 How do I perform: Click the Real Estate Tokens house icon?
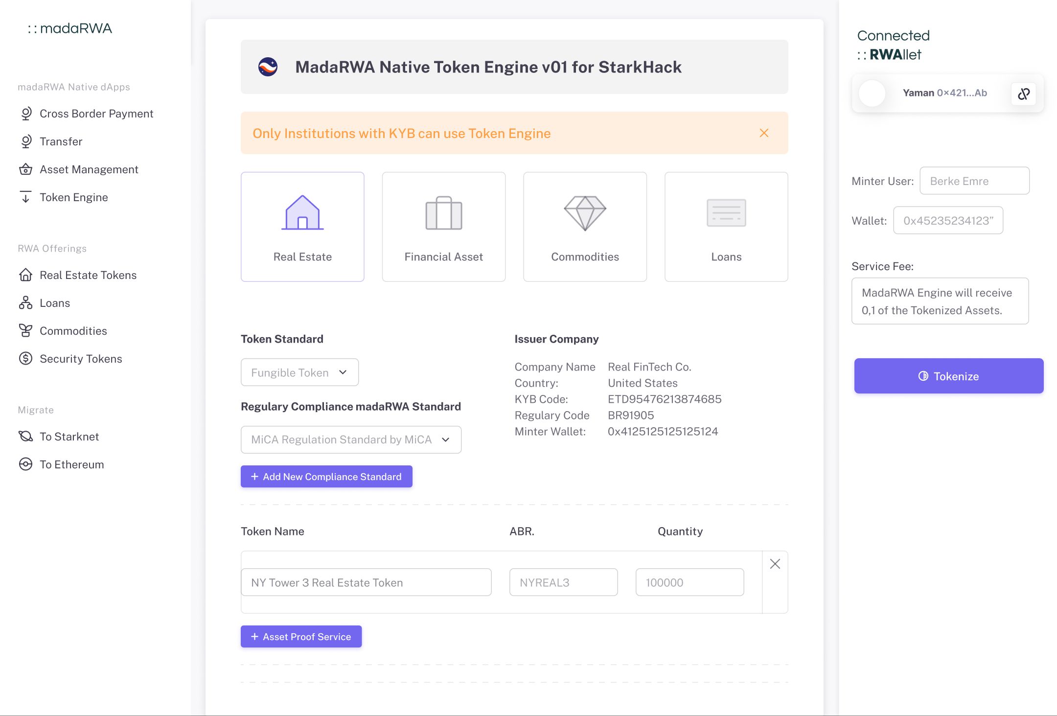coord(25,275)
